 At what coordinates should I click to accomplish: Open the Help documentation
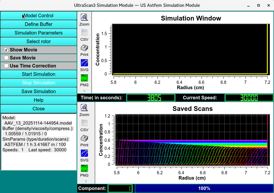(x=39, y=100)
